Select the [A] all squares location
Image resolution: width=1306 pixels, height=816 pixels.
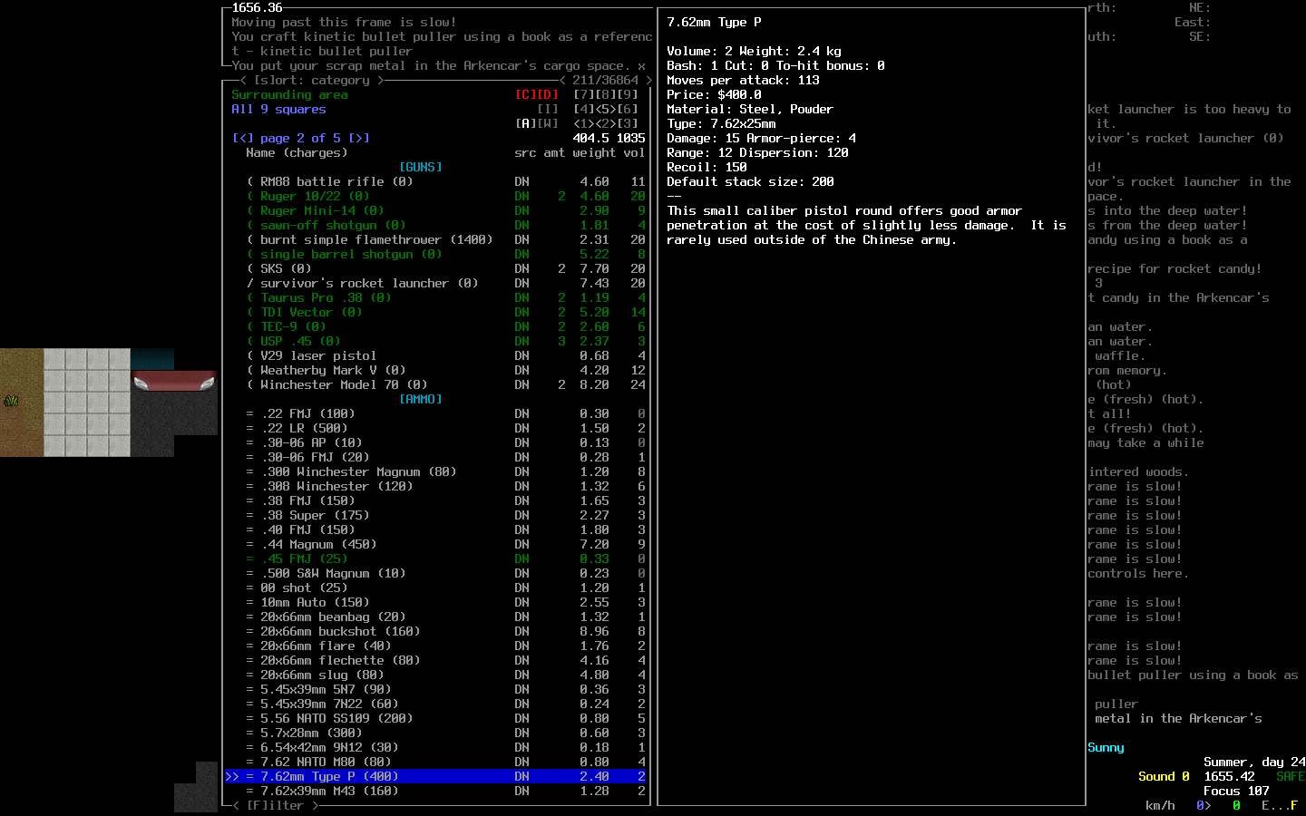coord(526,123)
